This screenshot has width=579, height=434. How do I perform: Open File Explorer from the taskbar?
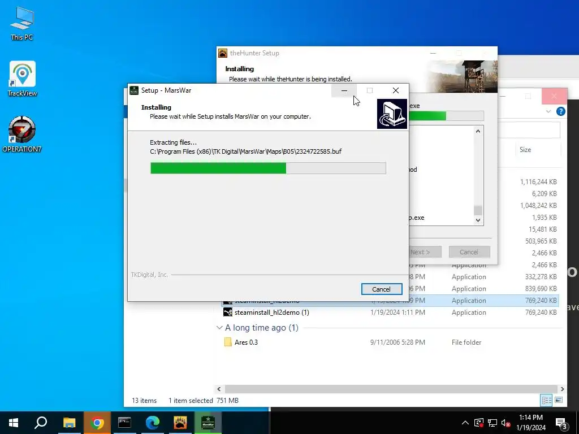[x=69, y=423]
